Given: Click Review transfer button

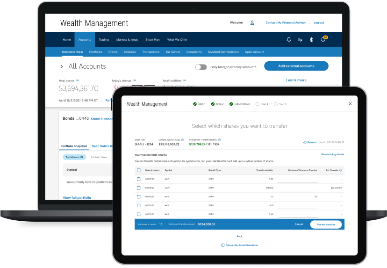Looking at the screenshot, I should pyautogui.click(x=326, y=225).
